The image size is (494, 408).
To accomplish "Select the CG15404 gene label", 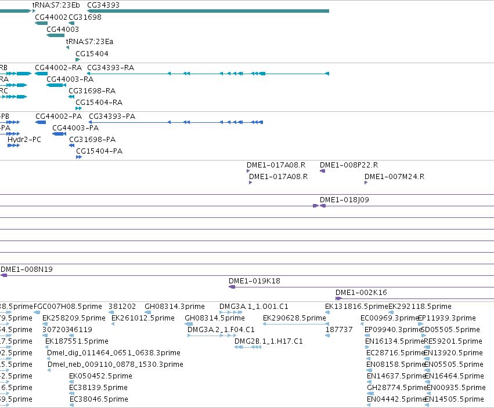I will click(x=92, y=54).
